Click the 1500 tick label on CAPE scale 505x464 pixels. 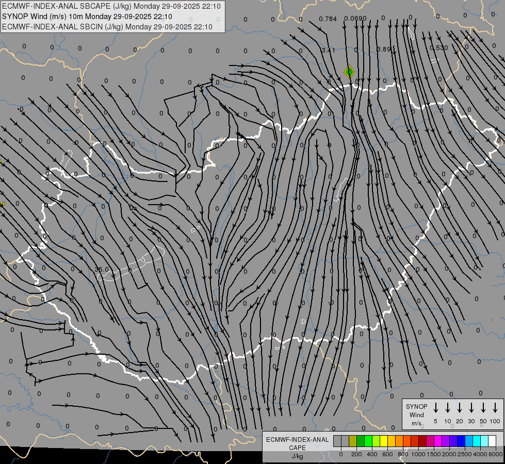pos(434,454)
